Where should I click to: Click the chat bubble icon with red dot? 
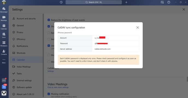pyautogui.click(x=4, y=80)
